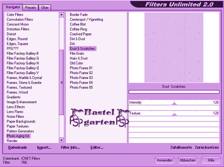Select Filter Factory Gallery Q
Viewport: 224px width, 167px height.
(23, 68)
